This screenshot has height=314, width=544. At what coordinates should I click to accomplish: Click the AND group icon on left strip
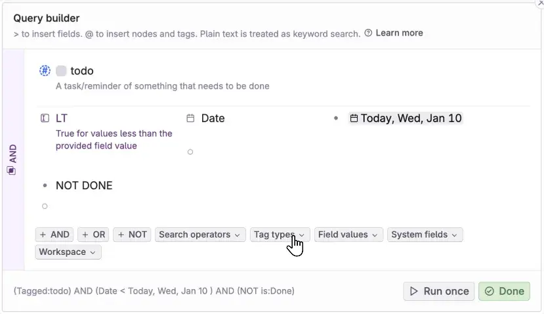pyautogui.click(x=11, y=170)
